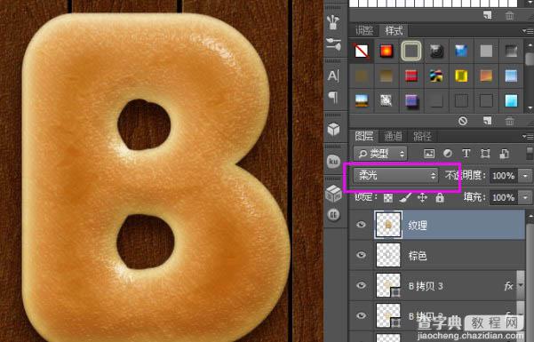Open the 填充 fill slider arrow

(525, 197)
